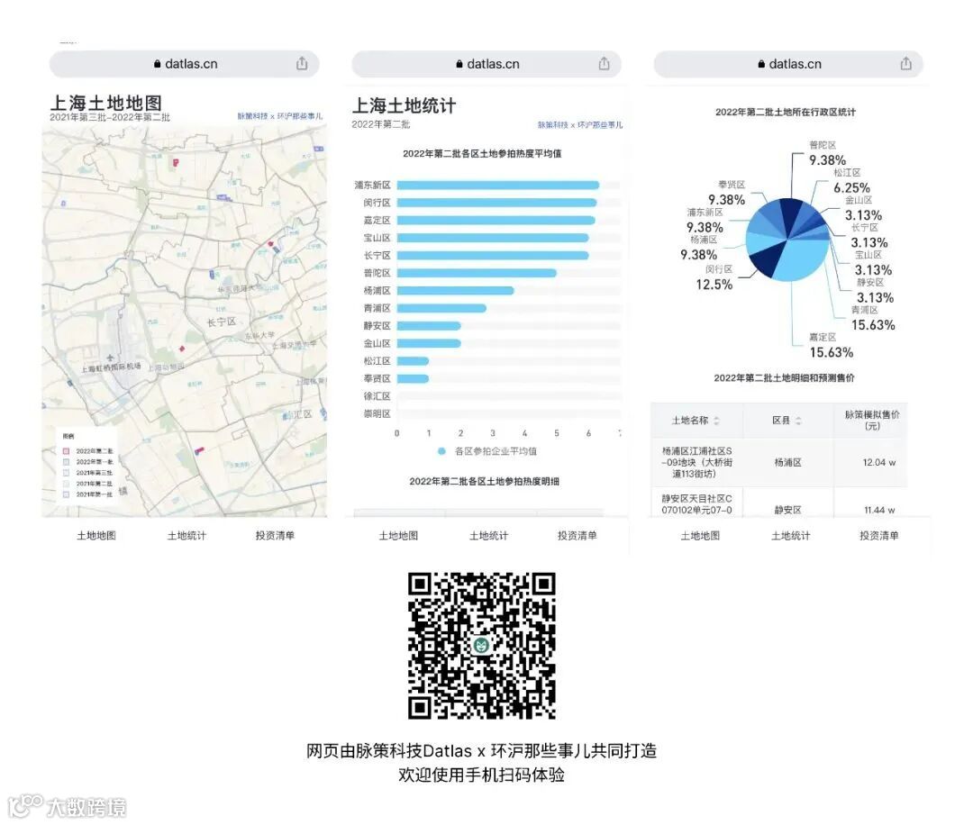Open 投资清单 tab on the statistics screen

577,535
